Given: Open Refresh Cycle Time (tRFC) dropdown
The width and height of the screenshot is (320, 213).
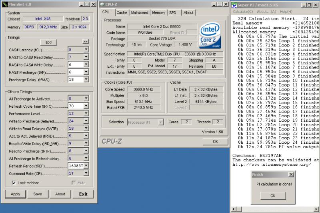Looking at the screenshot, I should (x=86, y=106).
